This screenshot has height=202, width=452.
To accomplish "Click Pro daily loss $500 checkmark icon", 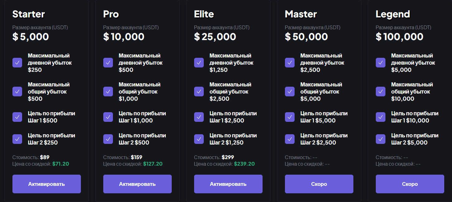I will [108, 62].
